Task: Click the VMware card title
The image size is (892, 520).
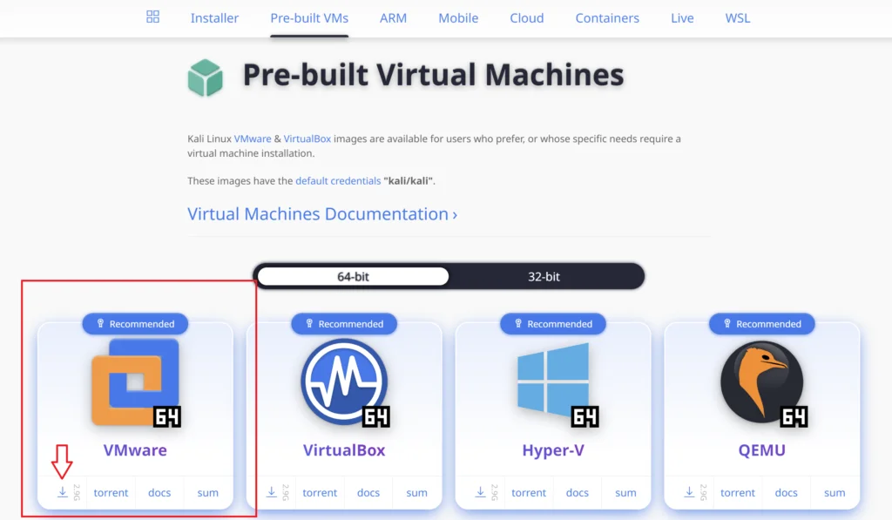Action: tap(135, 450)
